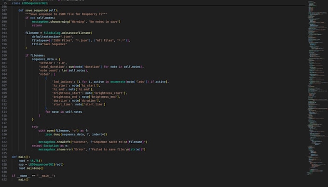Click the defaultextension='.json' argument
328x187 pixels.
53,37
